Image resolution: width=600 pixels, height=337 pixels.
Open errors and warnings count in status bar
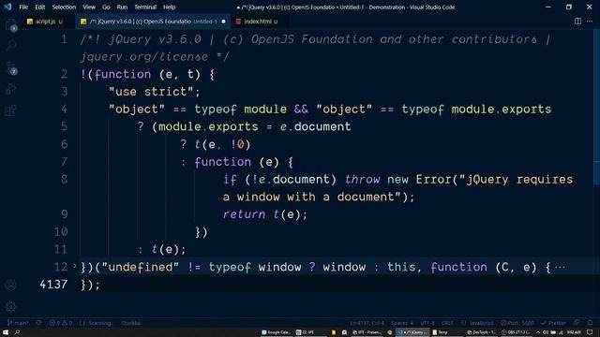click(61, 323)
